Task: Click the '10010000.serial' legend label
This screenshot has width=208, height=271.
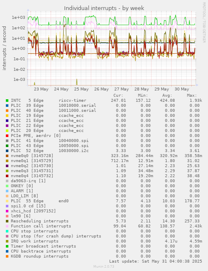Action: pos(77,106)
